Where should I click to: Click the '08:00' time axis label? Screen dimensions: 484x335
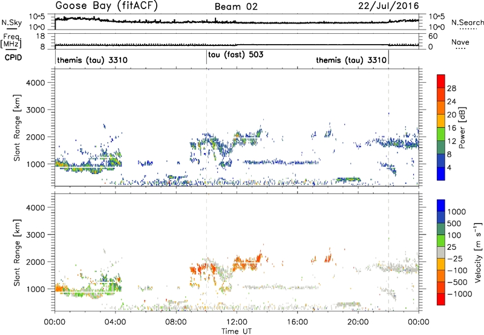[176, 322]
